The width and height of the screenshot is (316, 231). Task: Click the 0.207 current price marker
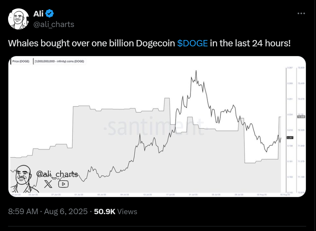pos(290,138)
